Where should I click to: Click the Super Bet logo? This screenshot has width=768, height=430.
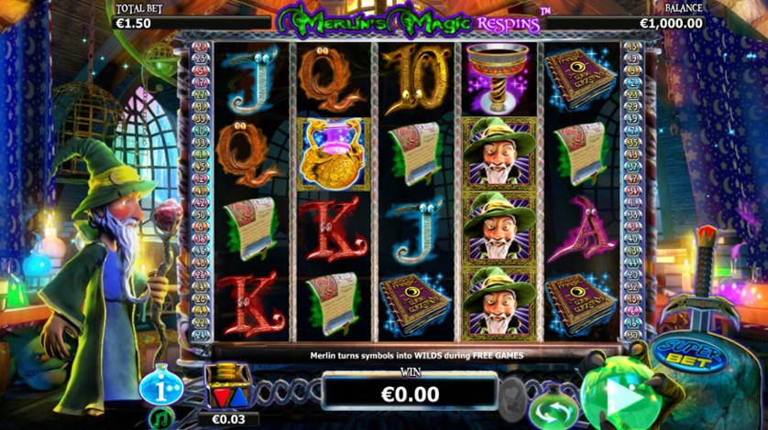689,354
